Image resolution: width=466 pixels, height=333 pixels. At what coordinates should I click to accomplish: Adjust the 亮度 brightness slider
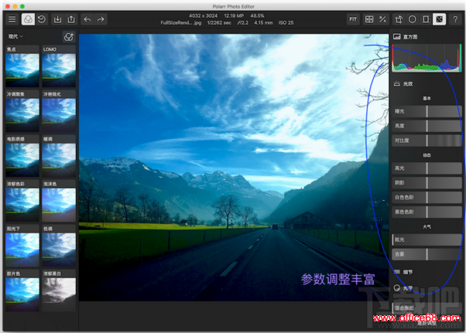[427, 126]
